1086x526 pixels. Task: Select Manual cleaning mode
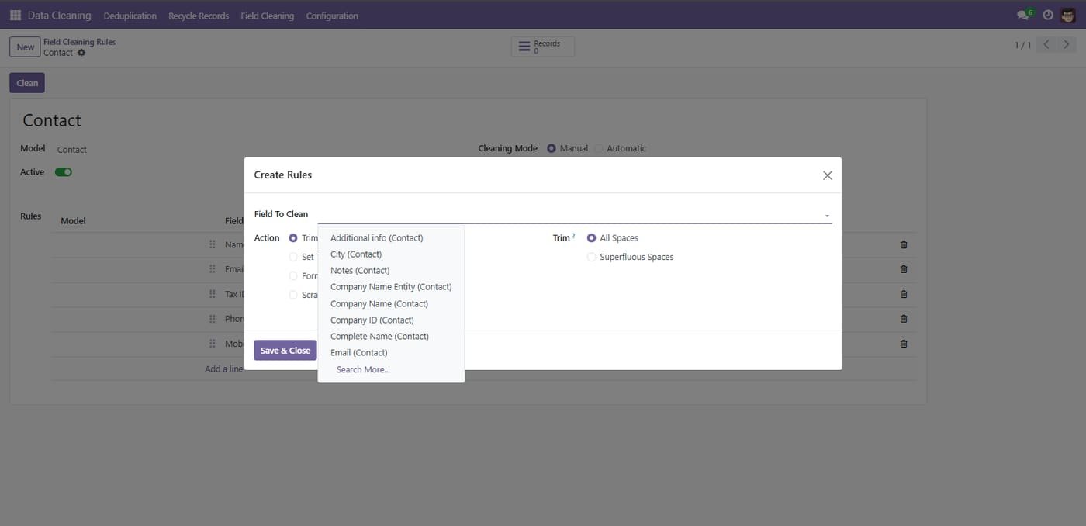pos(552,148)
